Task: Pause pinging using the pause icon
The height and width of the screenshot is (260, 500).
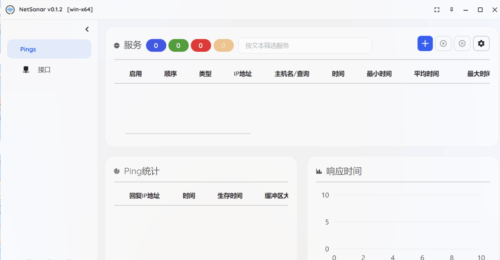Action: [462, 43]
